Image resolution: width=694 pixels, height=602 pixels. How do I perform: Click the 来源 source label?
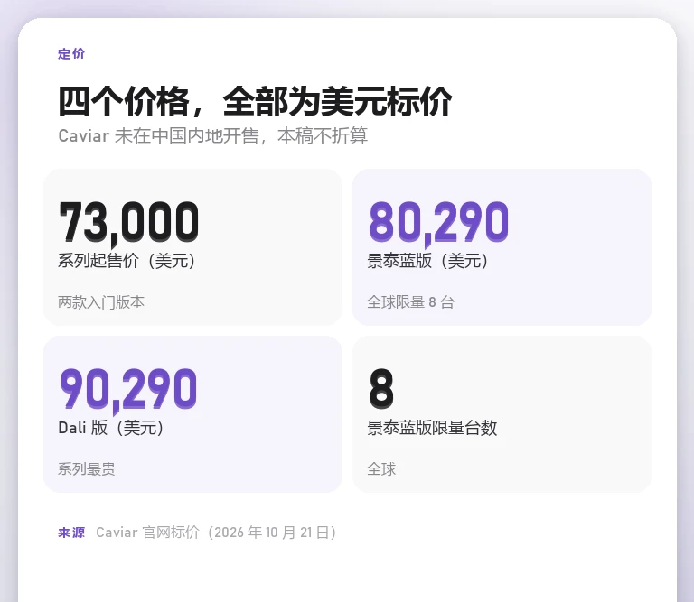click(71, 533)
